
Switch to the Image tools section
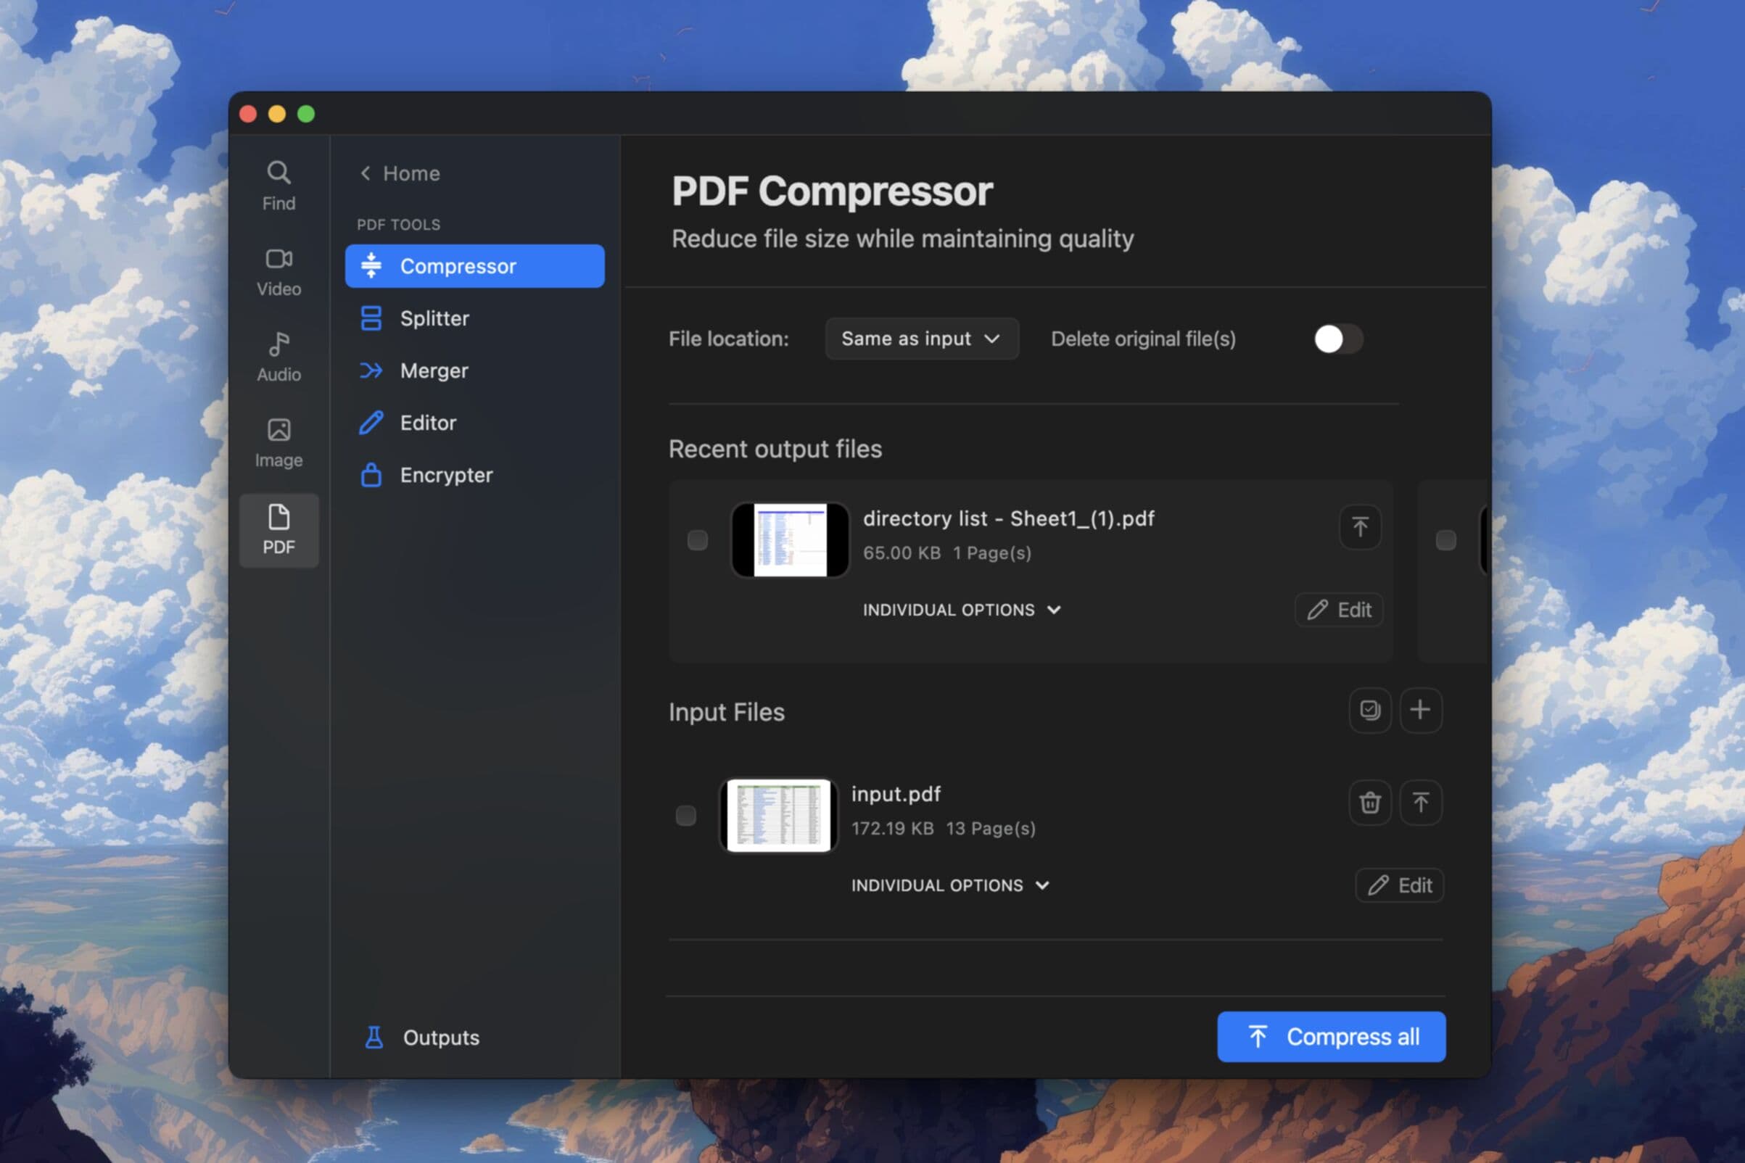pyautogui.click(x=279, y=443)
